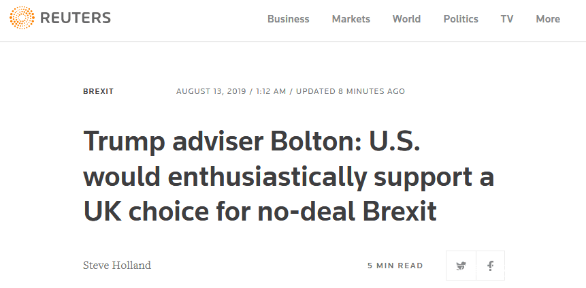Open the TV section
The height and width of the screenshot is (288, 586).
[x=506, y=19]
